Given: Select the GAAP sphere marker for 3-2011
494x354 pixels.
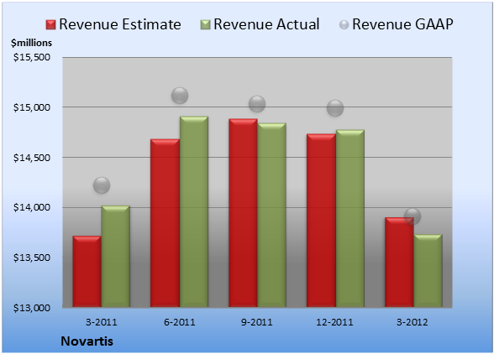Looking at the screenshot, I should [x=102, y=185].
